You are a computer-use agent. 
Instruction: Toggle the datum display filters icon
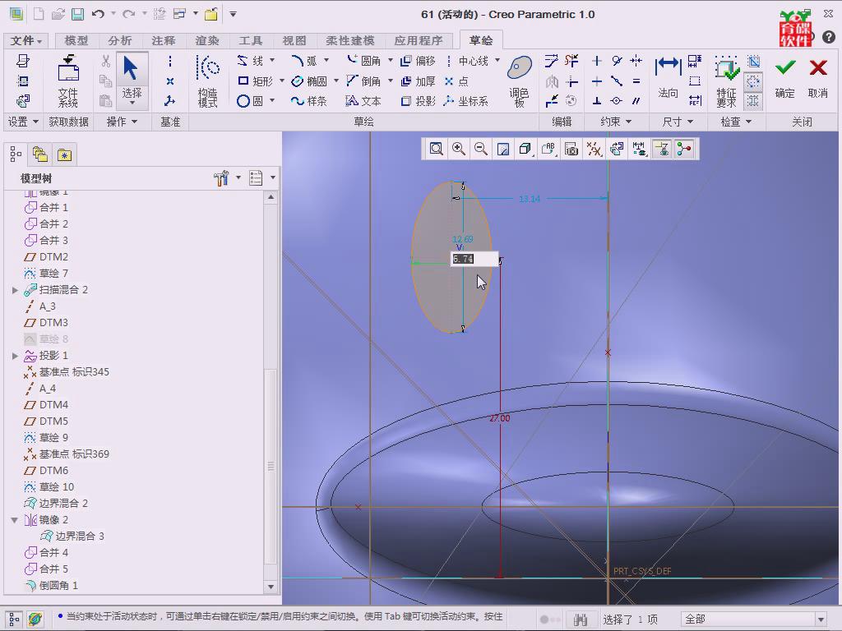pyautogui.click(x=594, y=149)
